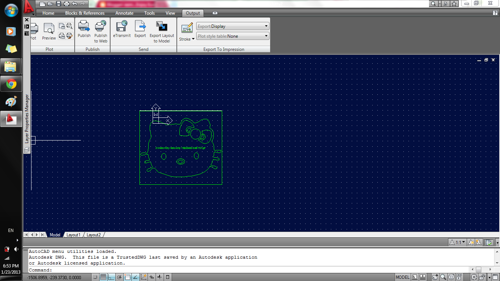This screenshot has width=500, height=281.
Task: Click the Preview plot icon
Action: [49, 31]
